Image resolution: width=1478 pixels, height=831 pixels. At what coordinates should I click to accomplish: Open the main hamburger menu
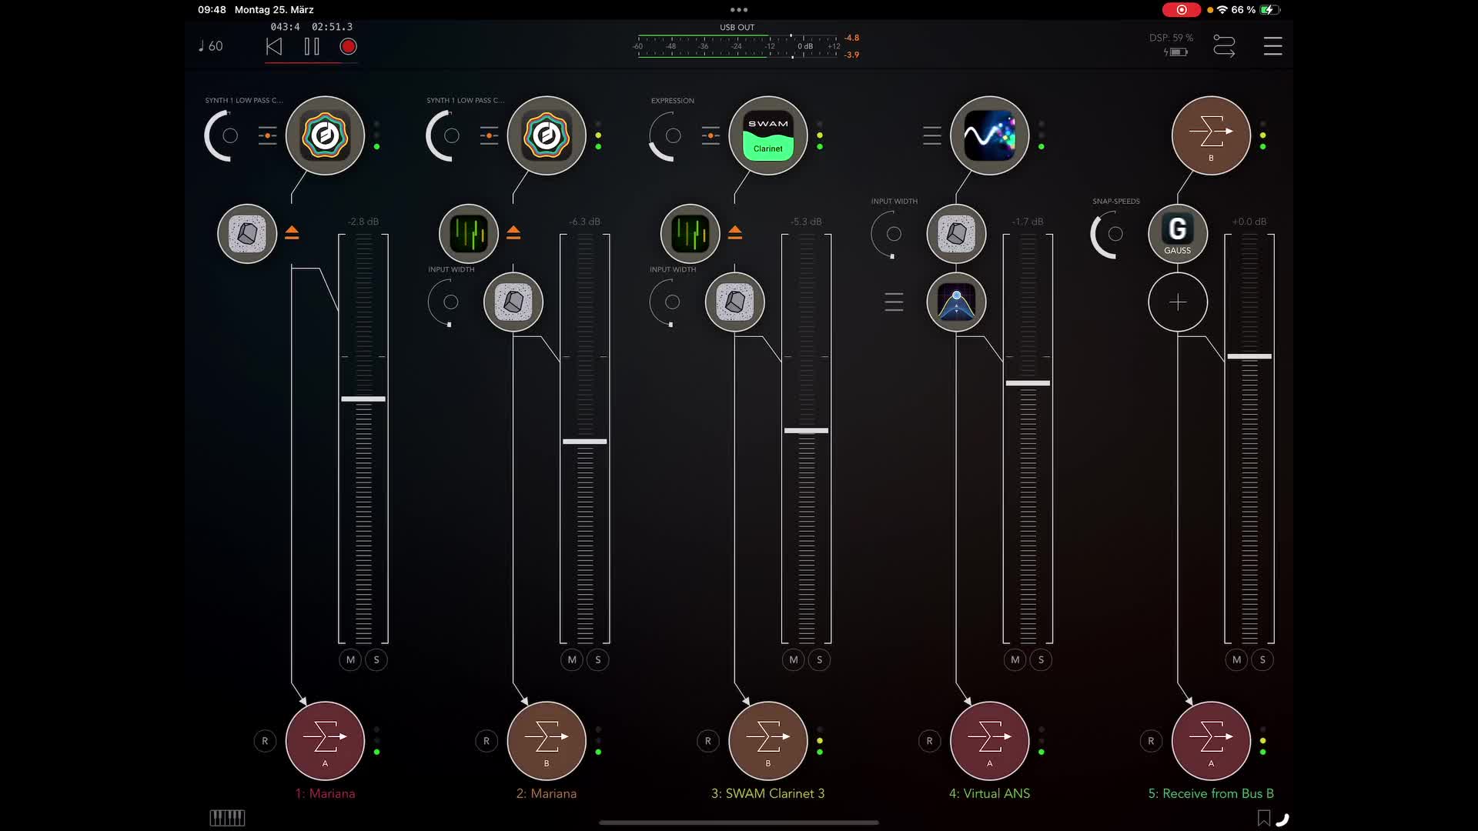point(1273,46)
